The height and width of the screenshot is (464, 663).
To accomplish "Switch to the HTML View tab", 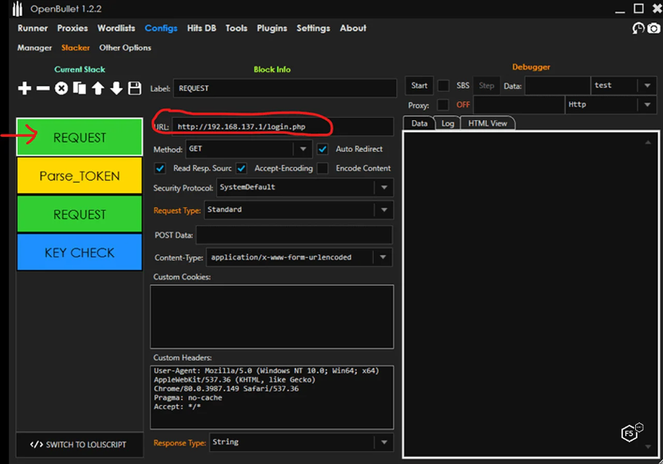I will coord(488,123).
